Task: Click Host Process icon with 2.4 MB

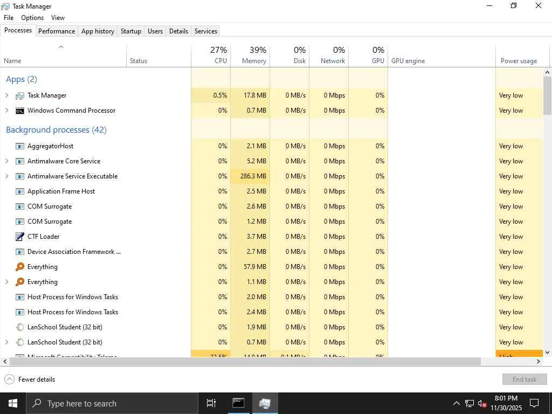Action: 20,312
